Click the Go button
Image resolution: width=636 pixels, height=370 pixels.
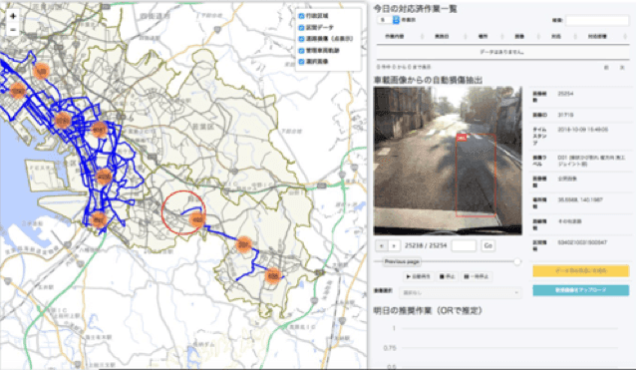coord(487,246)
